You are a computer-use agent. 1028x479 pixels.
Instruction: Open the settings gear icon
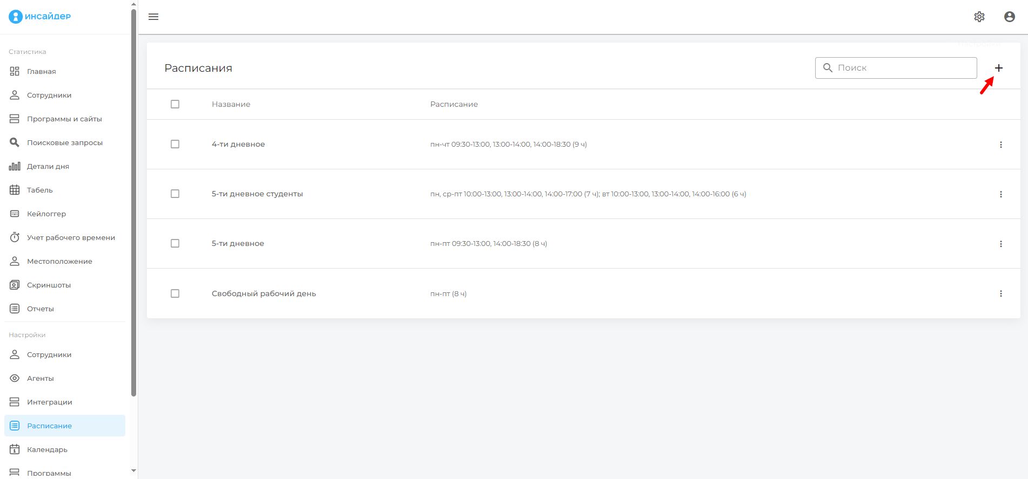[979, 17]
